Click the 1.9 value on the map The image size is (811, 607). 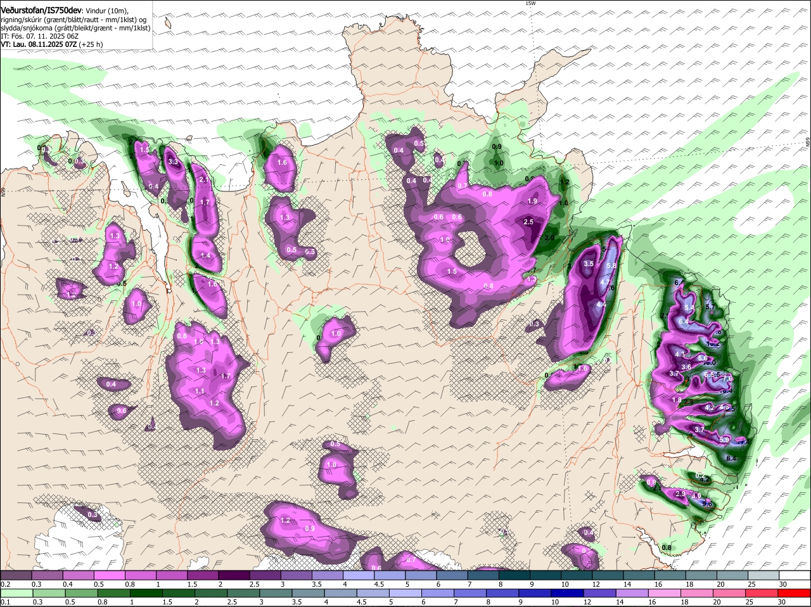[x=532, y=201]
